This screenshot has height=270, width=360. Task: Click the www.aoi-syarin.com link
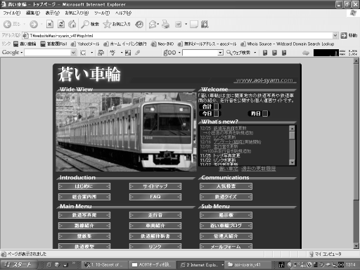pyautogui.click(x=264, y=80)
